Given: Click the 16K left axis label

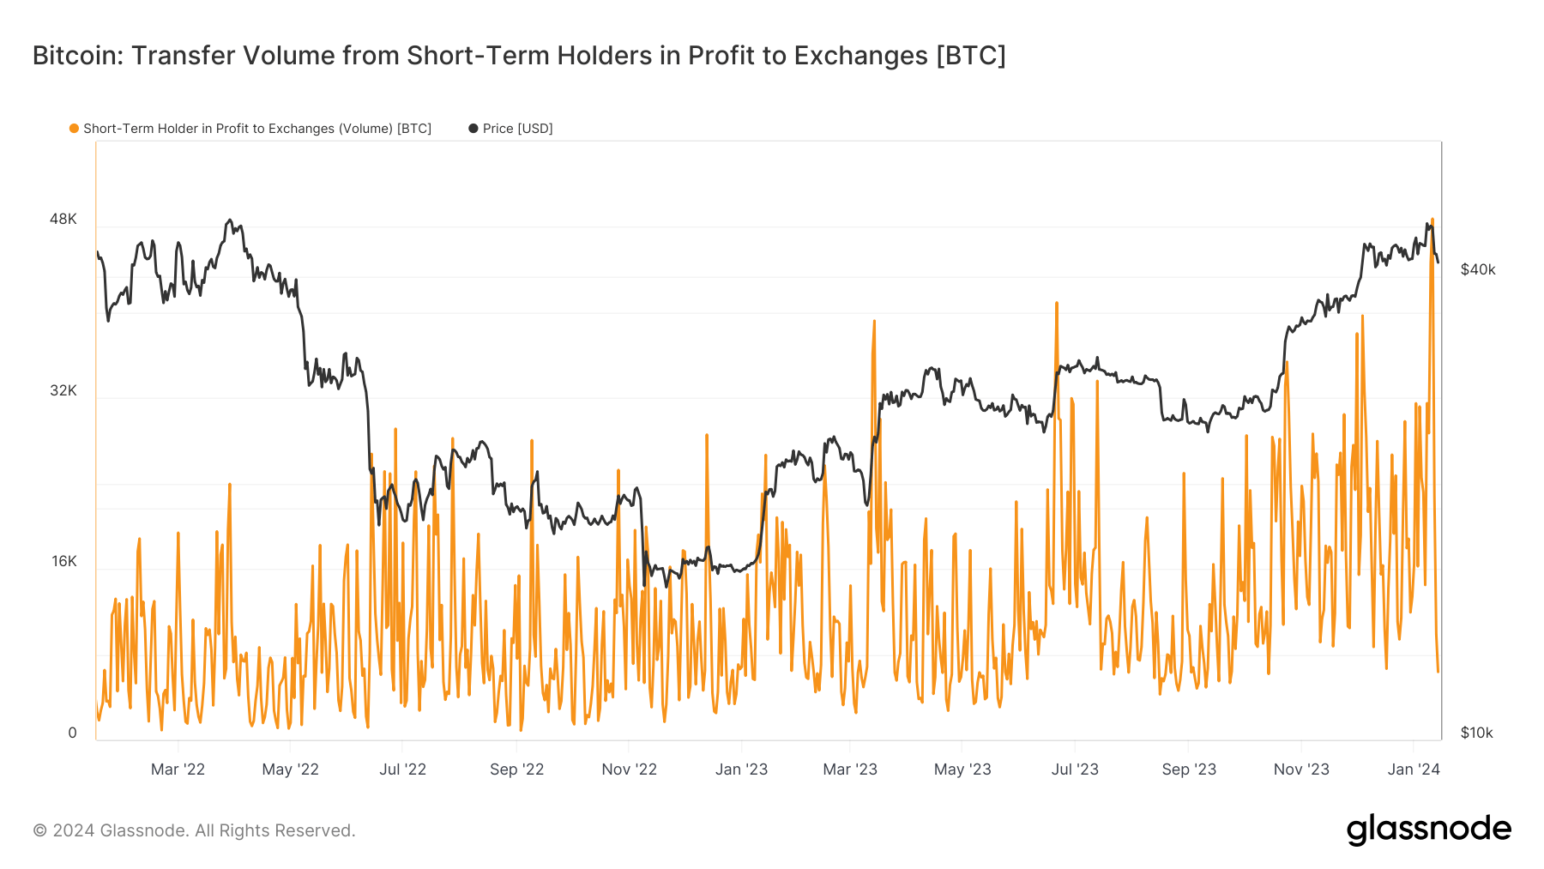Looking at the screenshot, I should 64,561.
